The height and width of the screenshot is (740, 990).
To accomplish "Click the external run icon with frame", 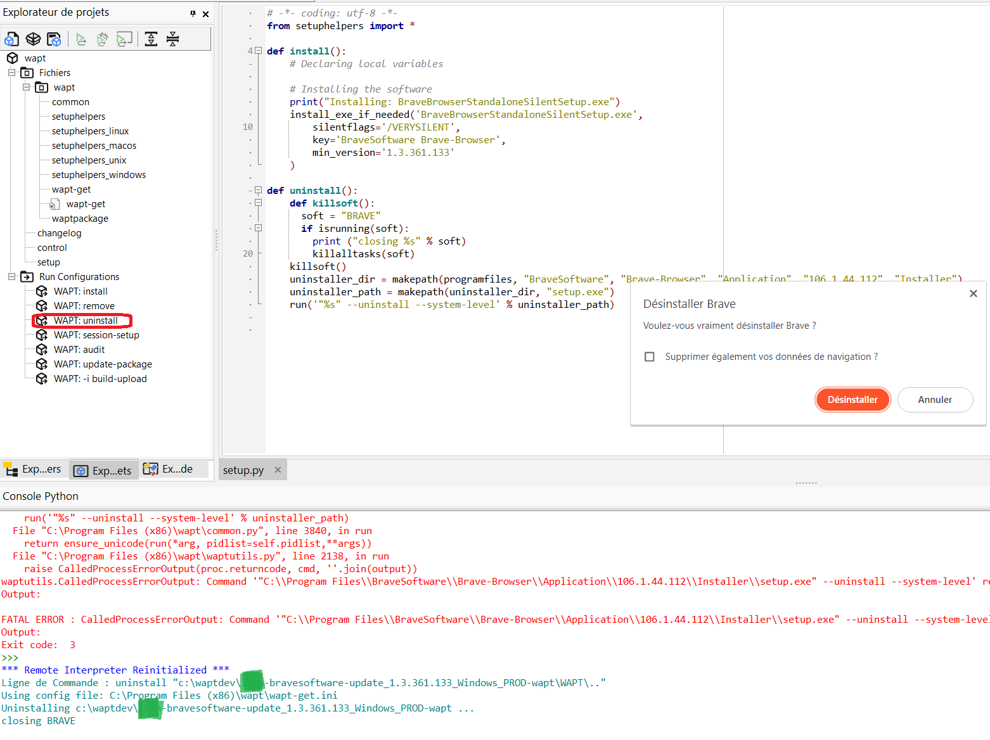I will (x=124, y=39).
